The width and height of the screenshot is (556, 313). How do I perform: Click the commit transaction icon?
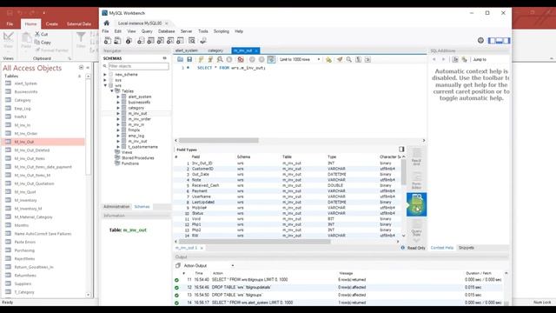pyautogui.click(x=252, y=59)
